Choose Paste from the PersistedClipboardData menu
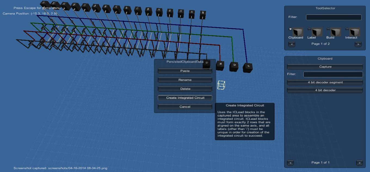The image size is (370, 172). click(x=185, y=71)
